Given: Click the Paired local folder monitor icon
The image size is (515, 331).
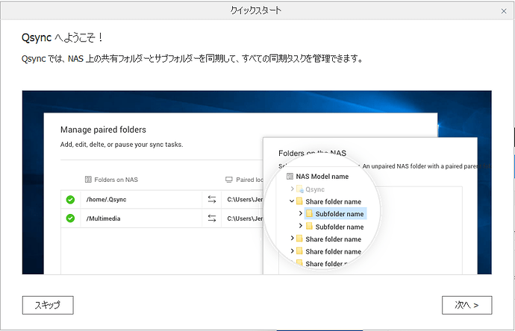Looking at the screenshot, I should coord(229,180).
